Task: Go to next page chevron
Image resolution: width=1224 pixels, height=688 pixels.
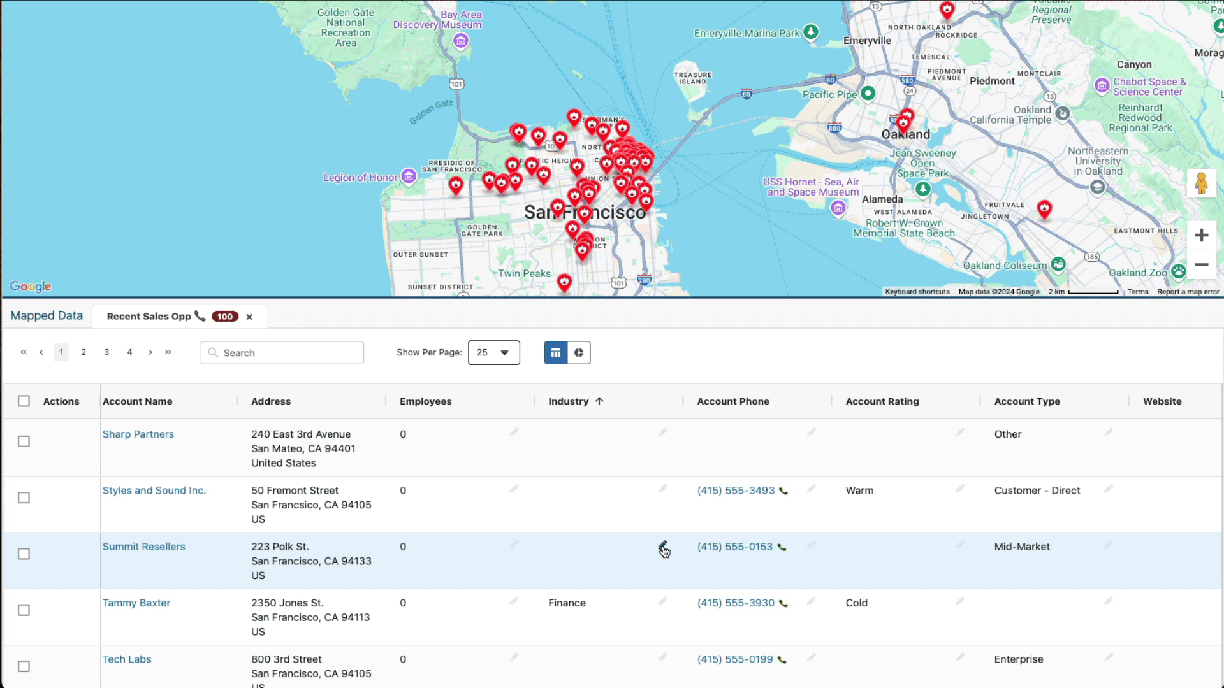Action: point(150,352)
